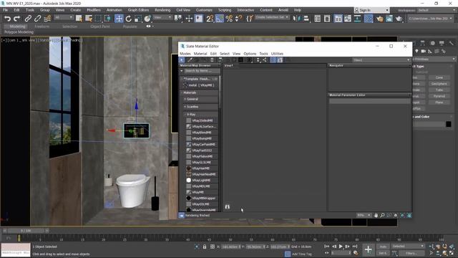Activate the Select Object tool

(79, 19)
